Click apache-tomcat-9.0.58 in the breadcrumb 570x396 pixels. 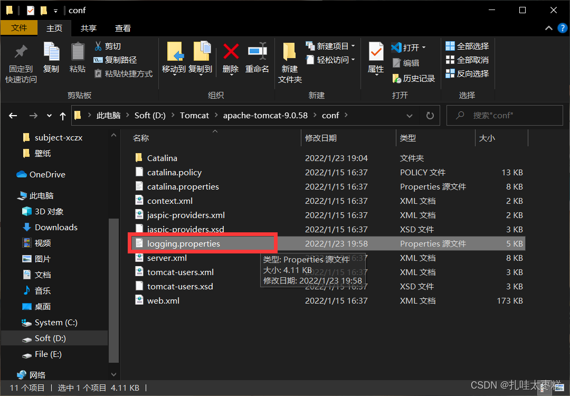265,115
